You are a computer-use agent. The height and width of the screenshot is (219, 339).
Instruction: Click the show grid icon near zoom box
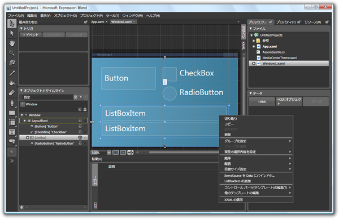[x=116, y=153]
